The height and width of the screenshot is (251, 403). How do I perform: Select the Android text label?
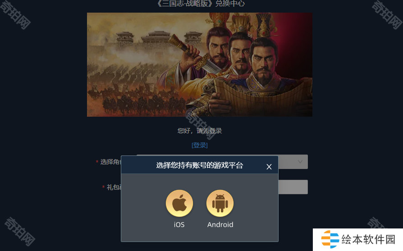pyautogui.click(x=220, y=224)
